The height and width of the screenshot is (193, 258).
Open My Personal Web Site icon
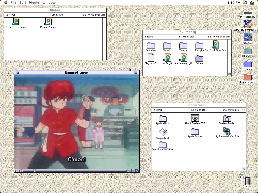pyautogui.click(x=227, y=131)
